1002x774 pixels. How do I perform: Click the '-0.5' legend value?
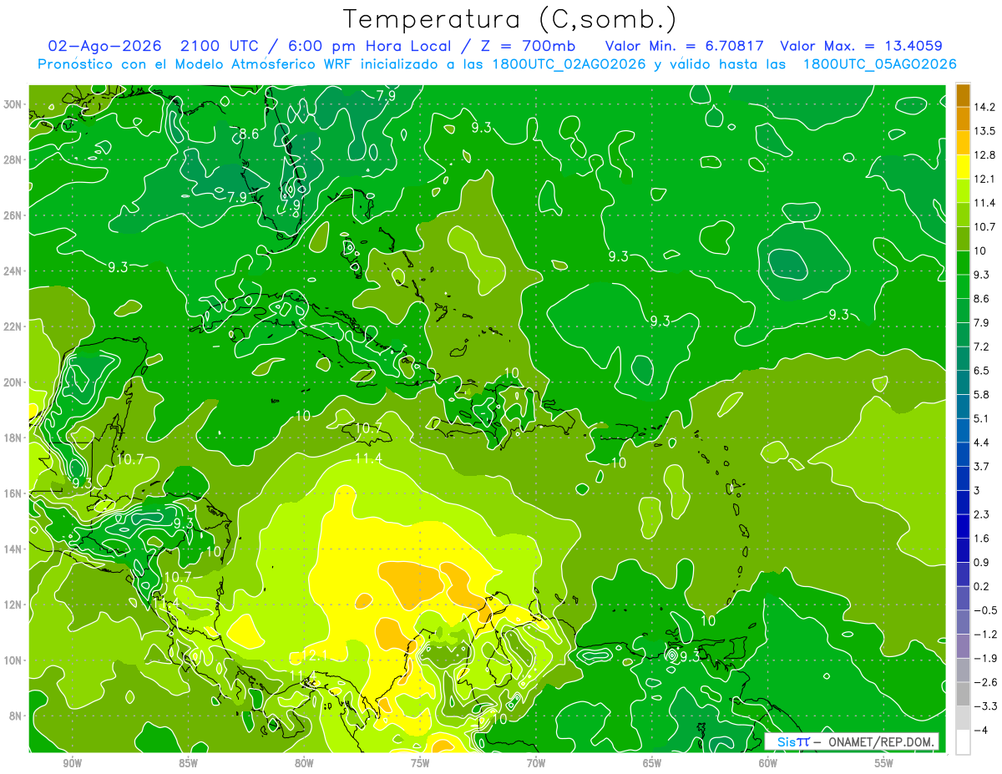click(984, 610)
